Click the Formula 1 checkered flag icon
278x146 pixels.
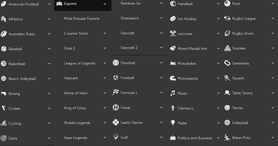tap(116, 92)
